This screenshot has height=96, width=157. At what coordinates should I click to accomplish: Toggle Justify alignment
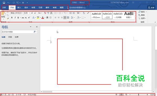(65, 18)
